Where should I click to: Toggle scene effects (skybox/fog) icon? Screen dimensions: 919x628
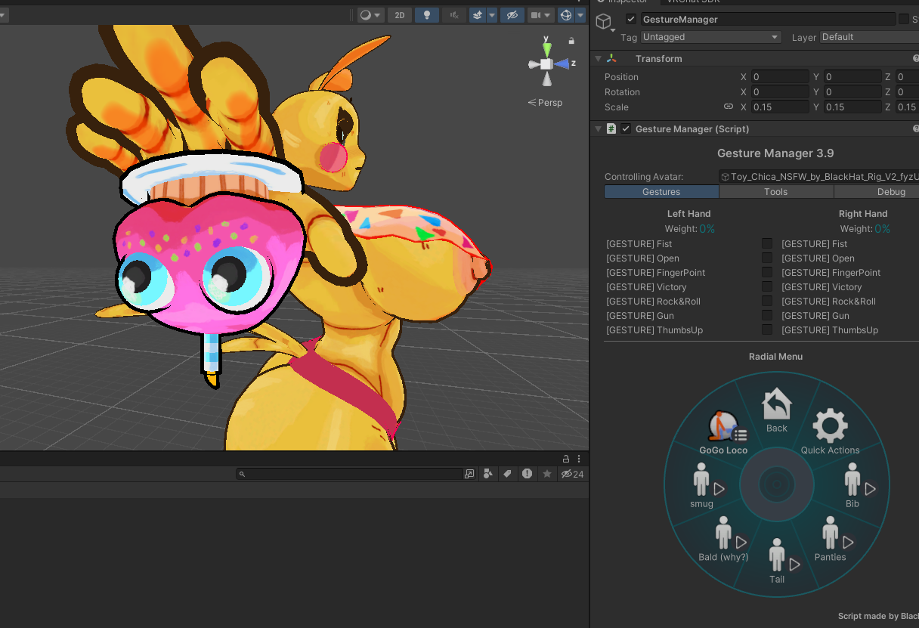[x=478, y=15]
